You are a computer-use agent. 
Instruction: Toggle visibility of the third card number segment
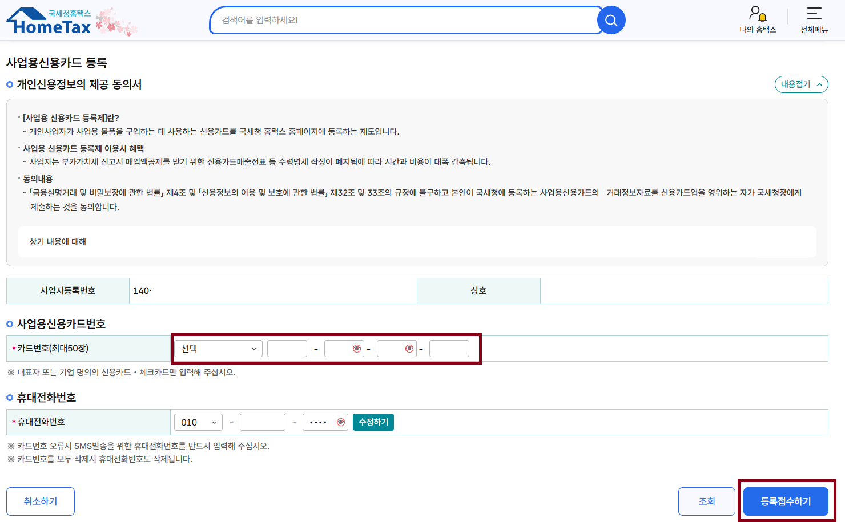point(410,348)
